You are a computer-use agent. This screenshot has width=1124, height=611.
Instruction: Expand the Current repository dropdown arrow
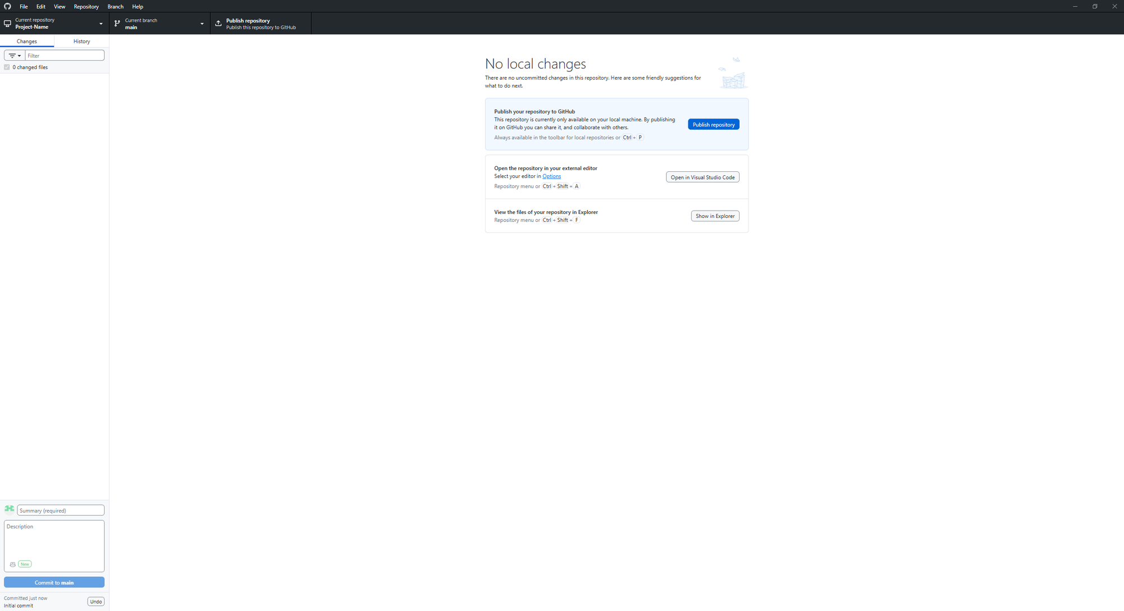[101, 24]
